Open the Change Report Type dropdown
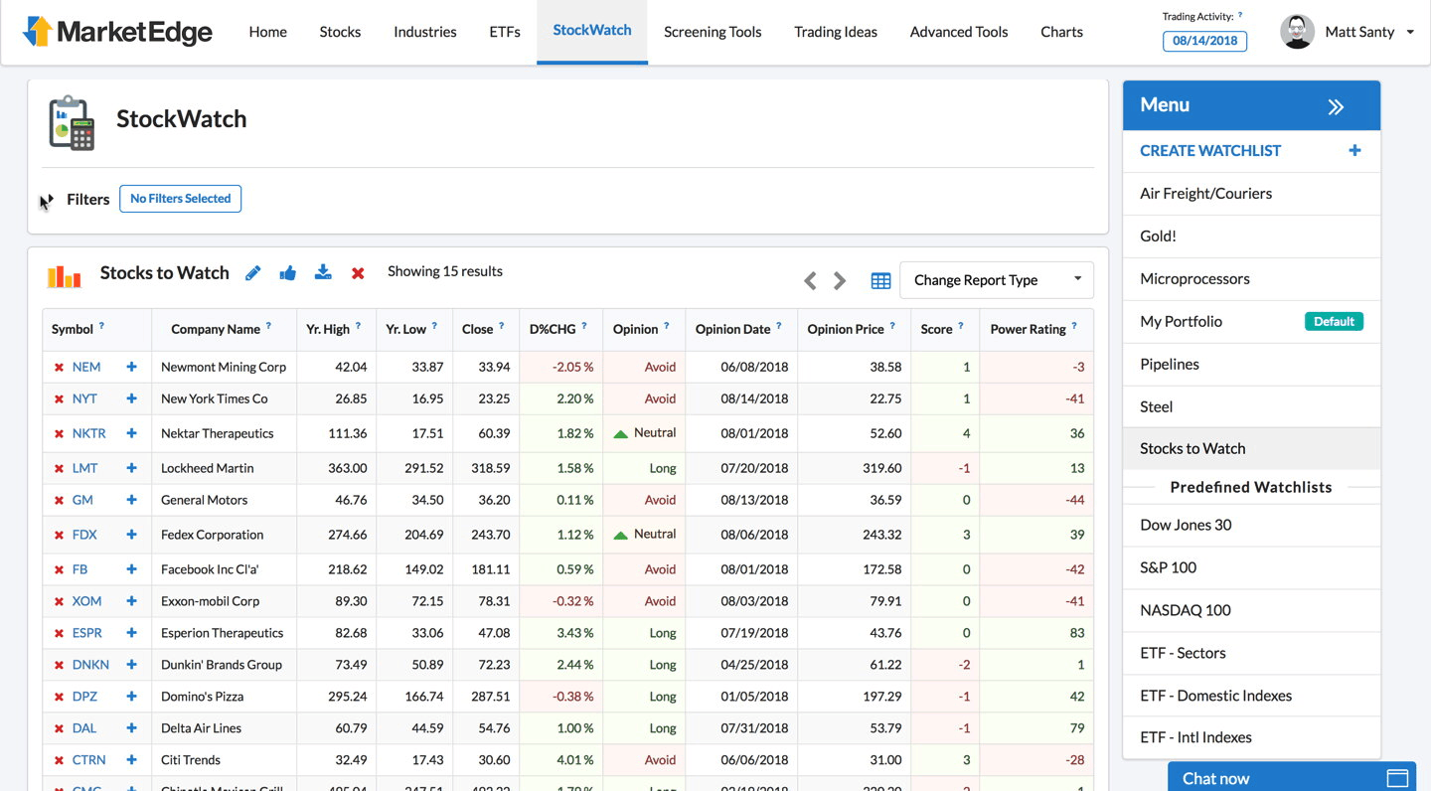The height and width of the screenshot is (791, 1431). click(996, 280)
